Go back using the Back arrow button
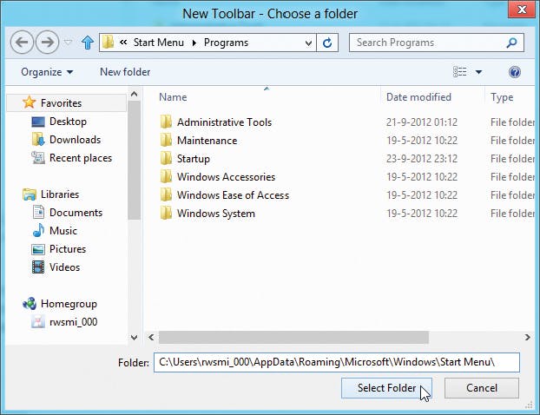This screenshot has width=540, height=415. point(22,43)
